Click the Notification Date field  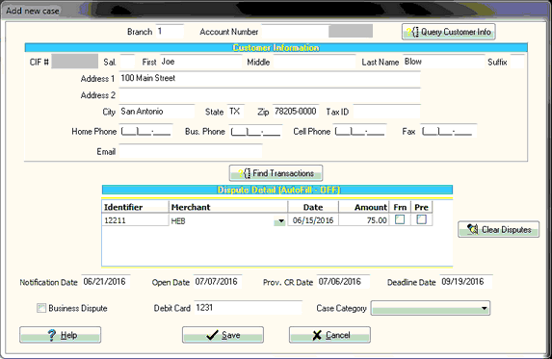point(106,282)
